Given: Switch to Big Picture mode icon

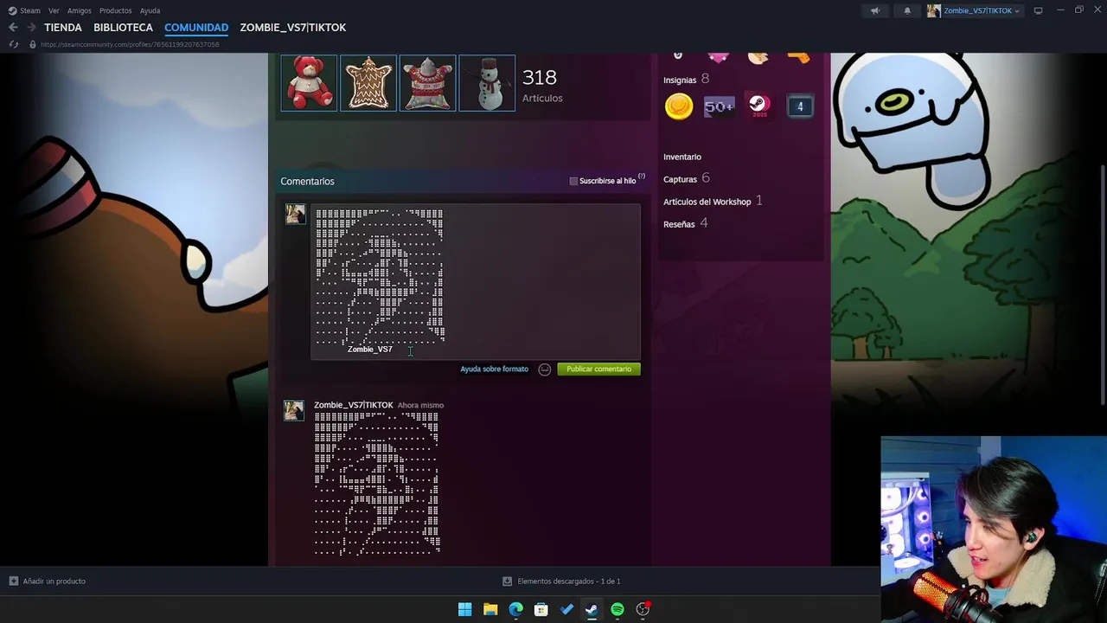Looking at the screenshot, I should pyautogui.click(x=1039, y=10).
